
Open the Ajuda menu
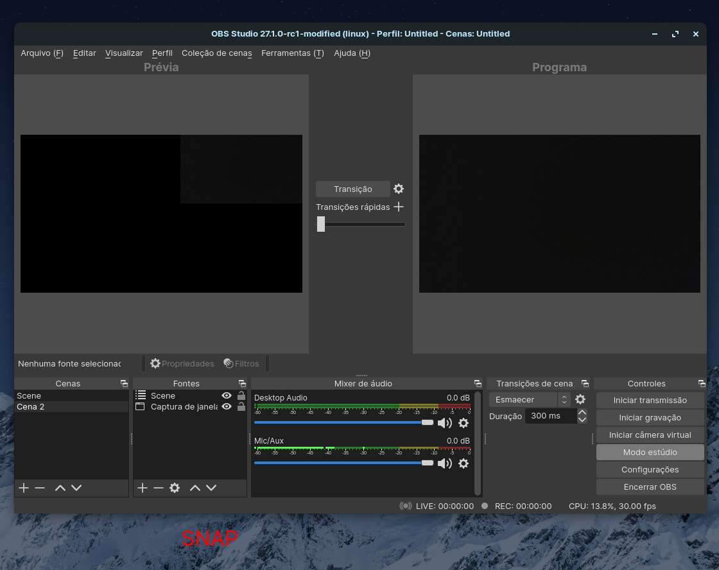[x=352, y=53]
